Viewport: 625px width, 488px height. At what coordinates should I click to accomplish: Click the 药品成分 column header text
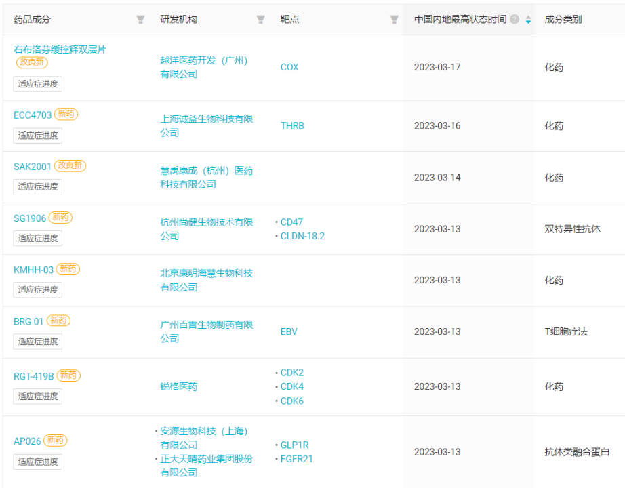(x=32, y=20)
